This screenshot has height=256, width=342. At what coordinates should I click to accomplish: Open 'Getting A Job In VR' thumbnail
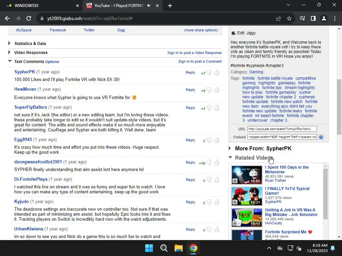(x=247, y=217)
